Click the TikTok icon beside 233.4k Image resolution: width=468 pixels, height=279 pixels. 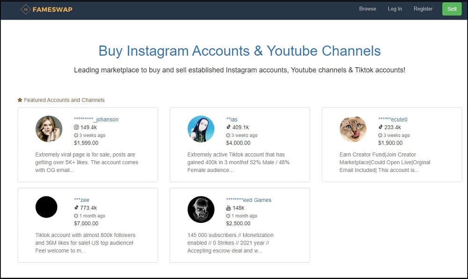[380, 127]
